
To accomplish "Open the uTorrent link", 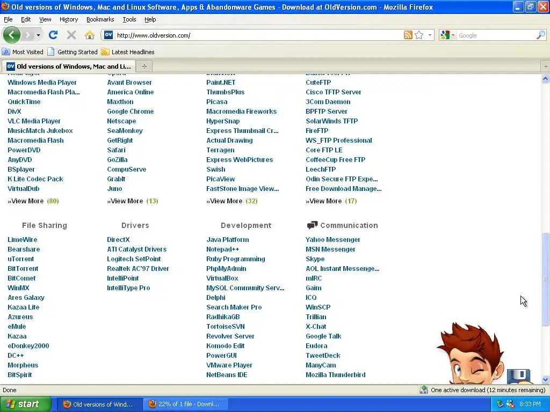I will coord(21,259).
